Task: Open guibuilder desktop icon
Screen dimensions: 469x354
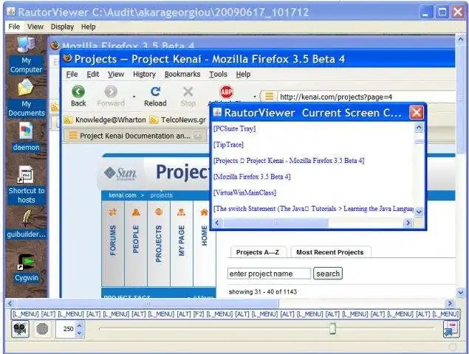Action: point(27,224)
